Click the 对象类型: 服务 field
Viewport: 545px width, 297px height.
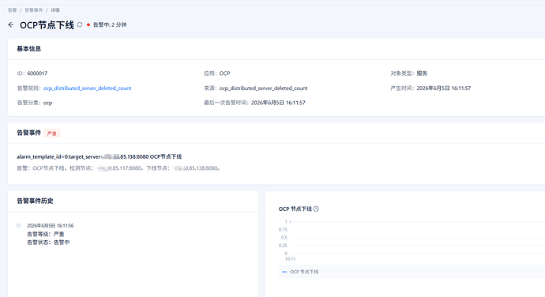(409, 73)
